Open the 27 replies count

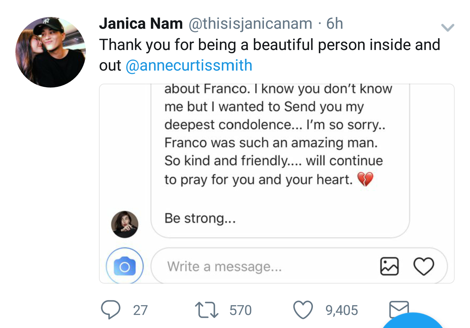(140, 310)
